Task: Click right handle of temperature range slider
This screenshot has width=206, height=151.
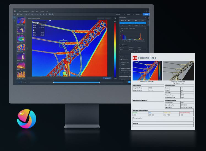Action: pos(100,83)
